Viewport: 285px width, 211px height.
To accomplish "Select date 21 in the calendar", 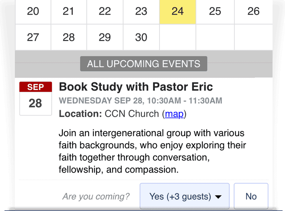I will (x=68, y=11).
